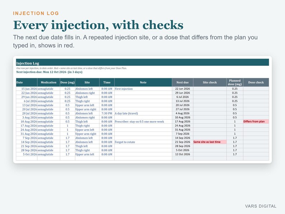Viewport: 285px width, 214px height.
Task: Click the 'Upper arm right' site for 31 Aug 2026
Action: coord(87,134)
